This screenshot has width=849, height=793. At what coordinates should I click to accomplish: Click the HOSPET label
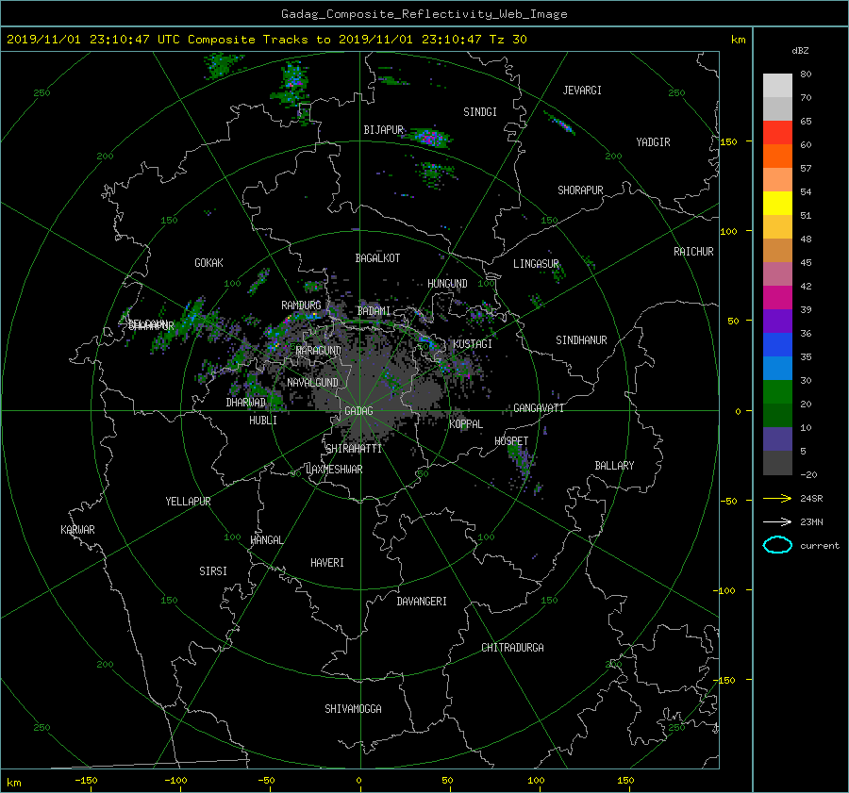tap(511, 441)
